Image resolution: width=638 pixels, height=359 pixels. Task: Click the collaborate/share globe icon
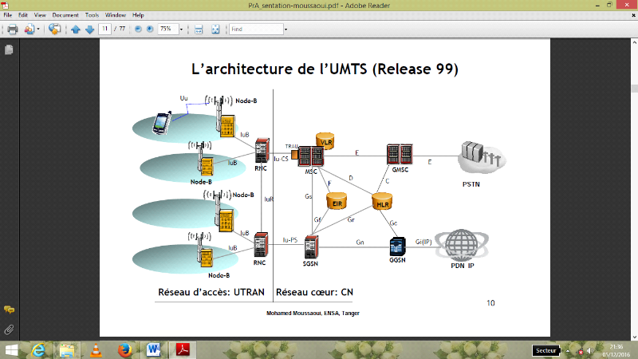[53, 30]
